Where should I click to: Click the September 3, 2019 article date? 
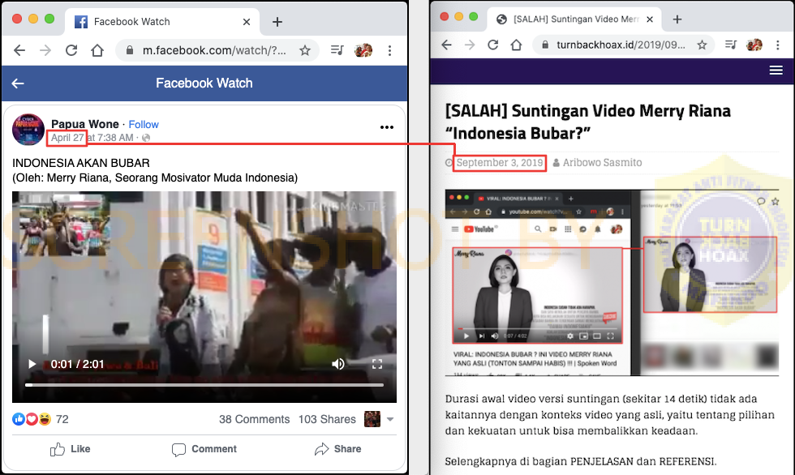(500, 163)
